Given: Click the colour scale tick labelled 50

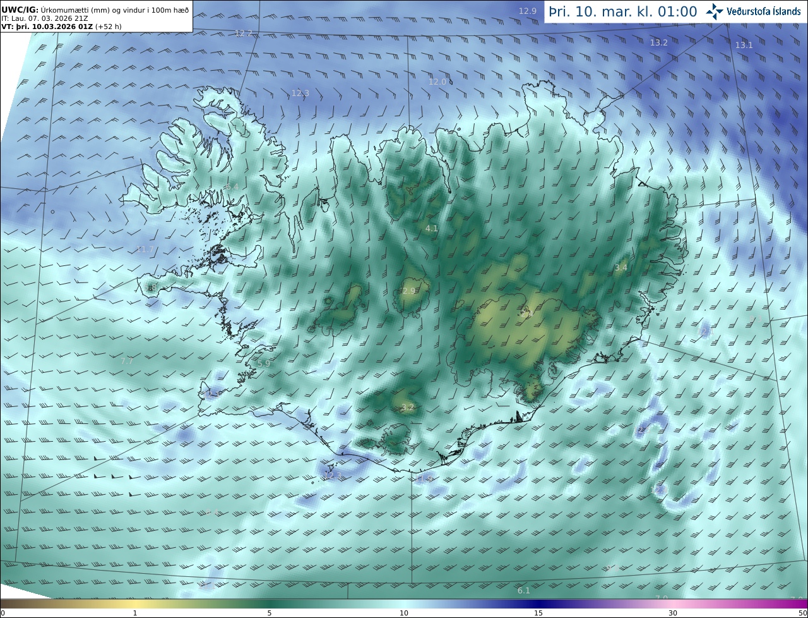Looking at the screenshot, I should tap(804, 613).
